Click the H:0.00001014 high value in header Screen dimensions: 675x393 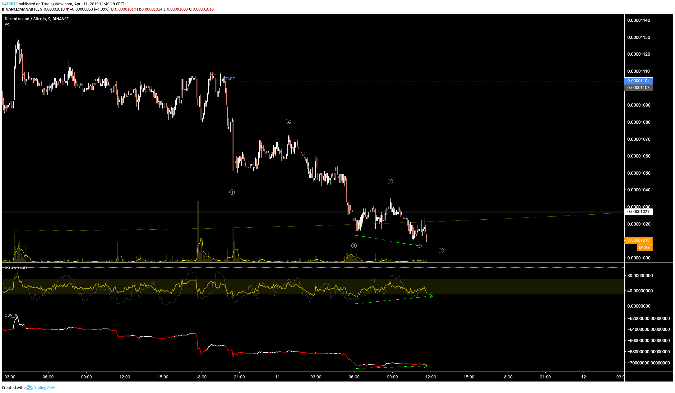coord(150,9)
